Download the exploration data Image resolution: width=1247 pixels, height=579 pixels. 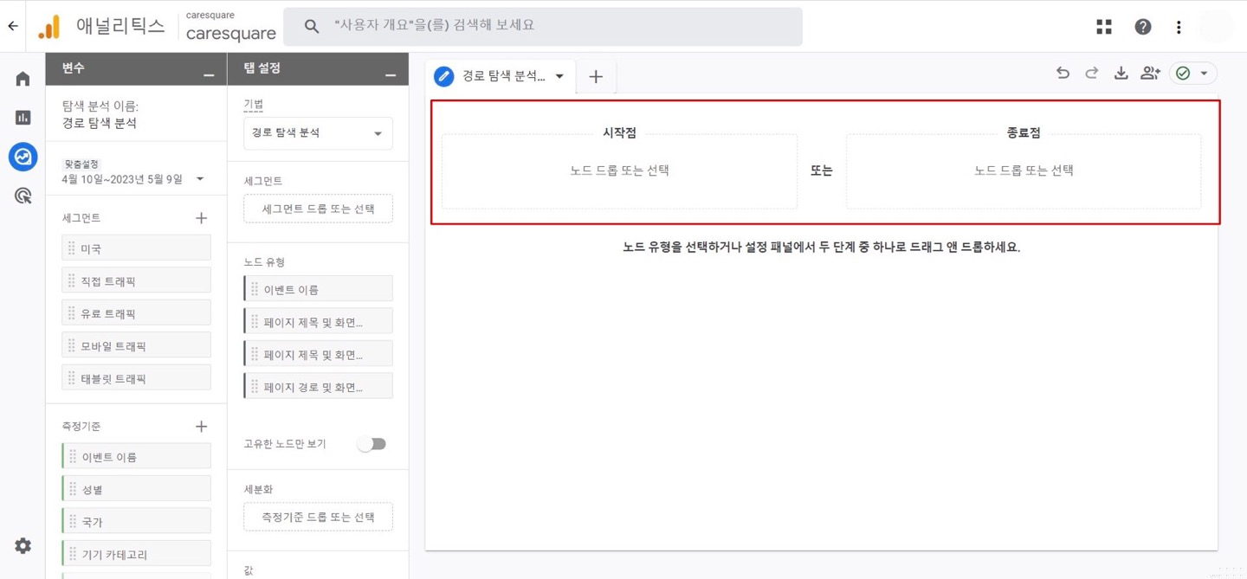tap(1121, 74)
